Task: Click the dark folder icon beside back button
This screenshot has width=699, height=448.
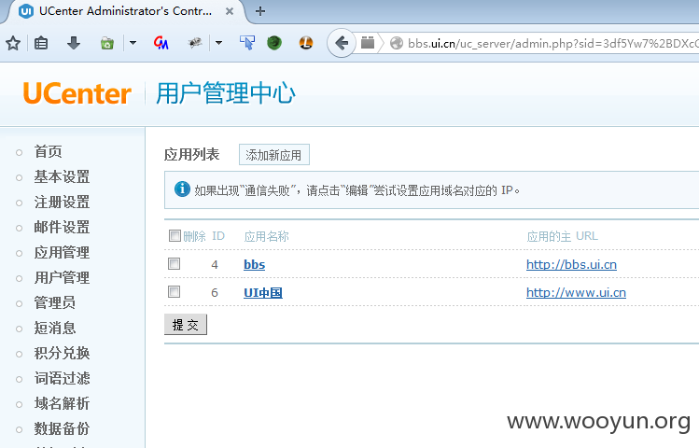Action: pyautogui.click(x=368, y=43)
